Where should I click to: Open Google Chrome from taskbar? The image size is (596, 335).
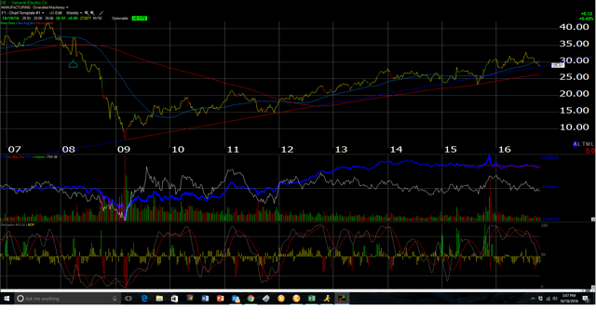pyautogui.click(x=251, y=299)
